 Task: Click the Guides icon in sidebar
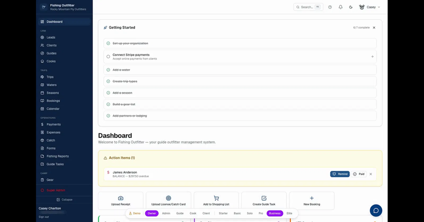[x=42, y=53]
